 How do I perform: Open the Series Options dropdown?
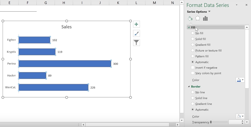click(209, 12)
